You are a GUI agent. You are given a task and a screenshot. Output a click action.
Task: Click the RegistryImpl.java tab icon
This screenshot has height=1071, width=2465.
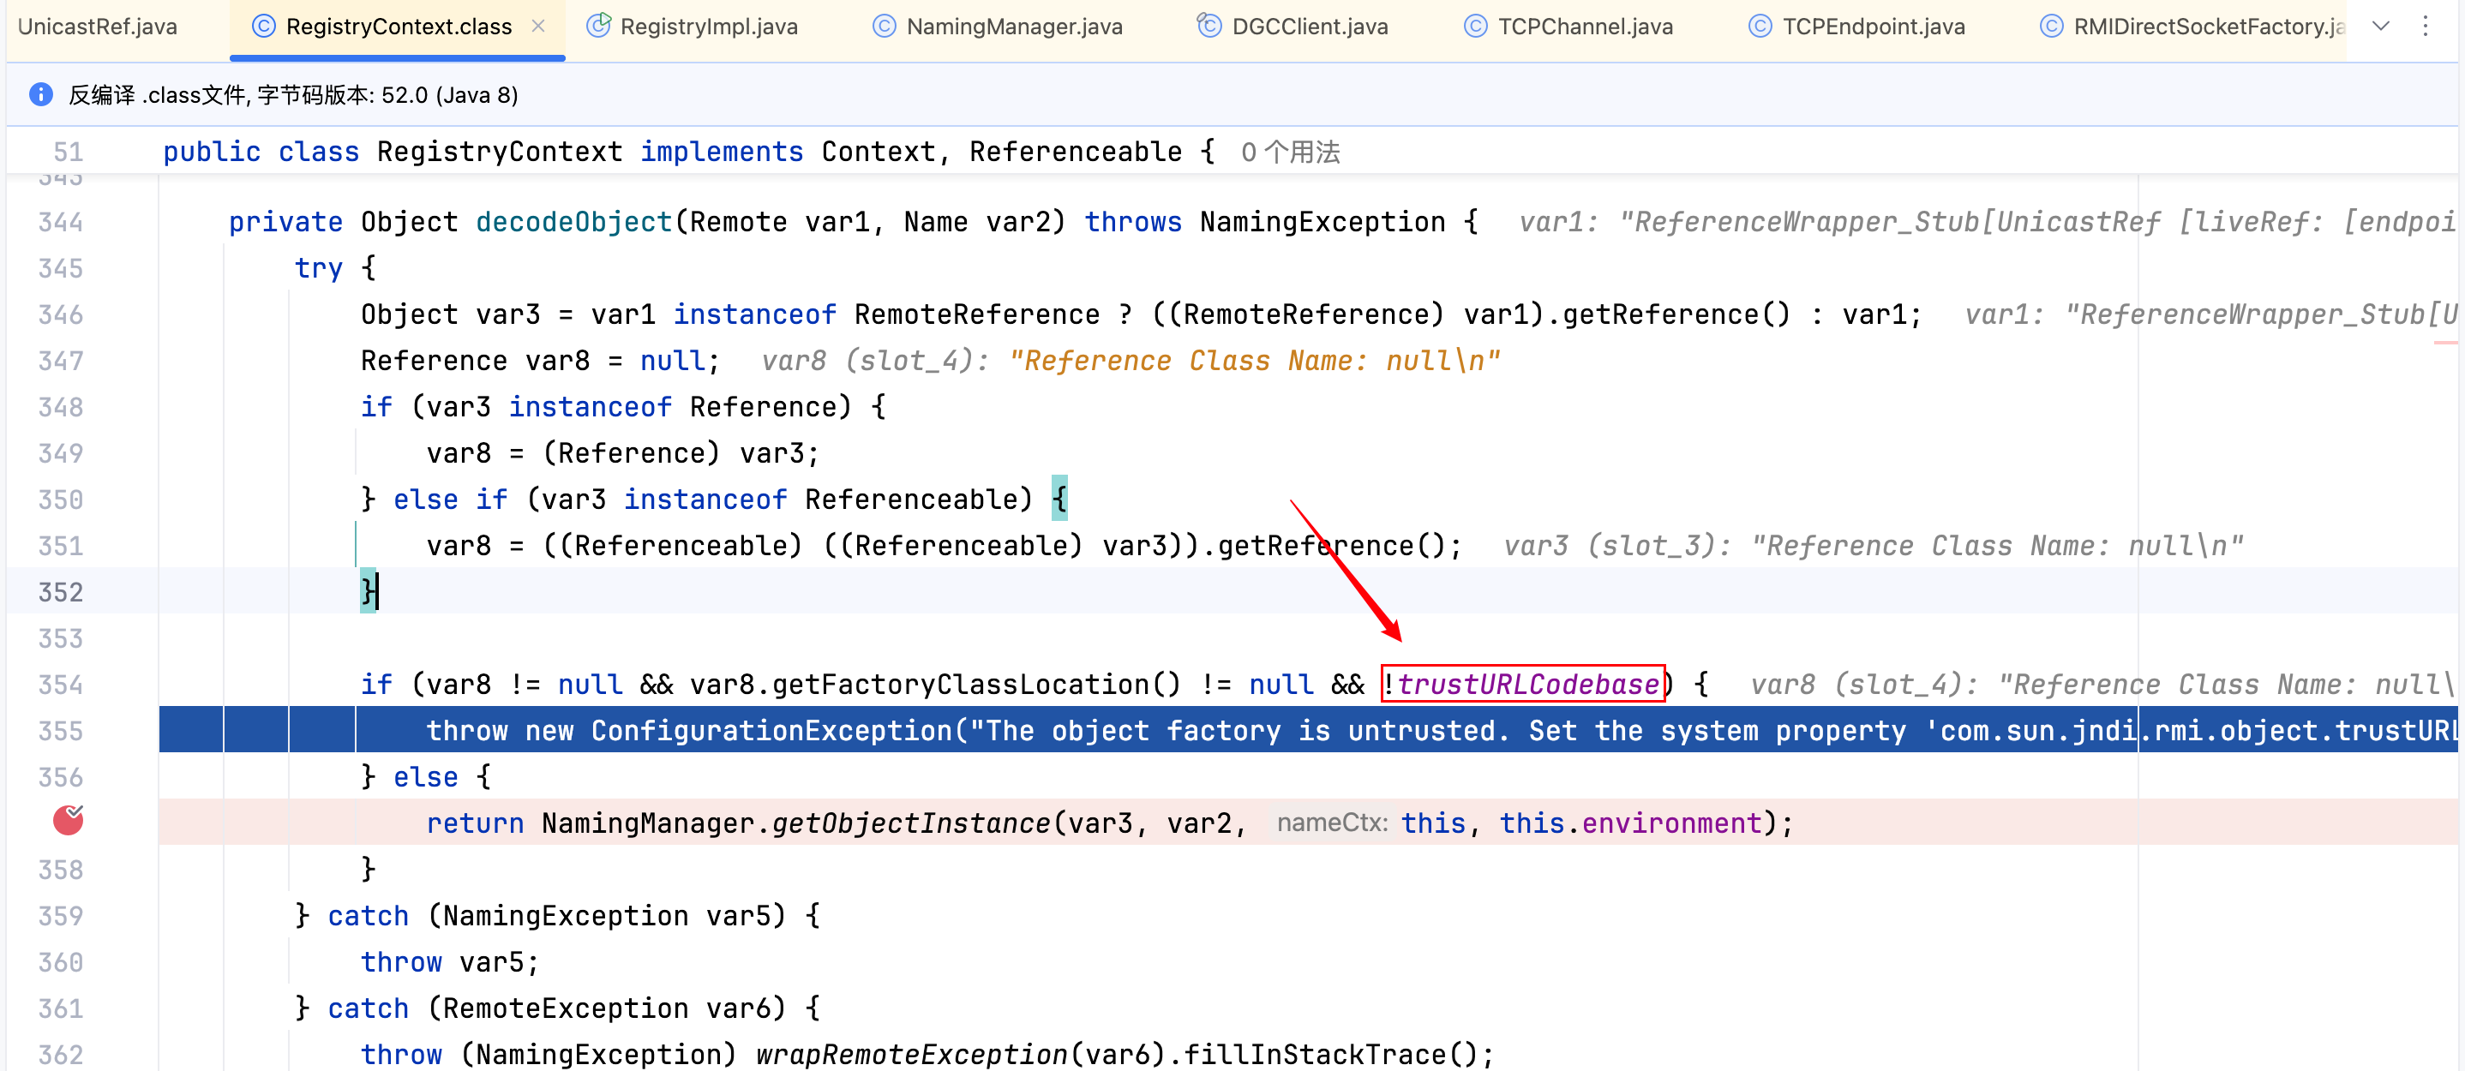pyautogui.click(x=598, y=27)
